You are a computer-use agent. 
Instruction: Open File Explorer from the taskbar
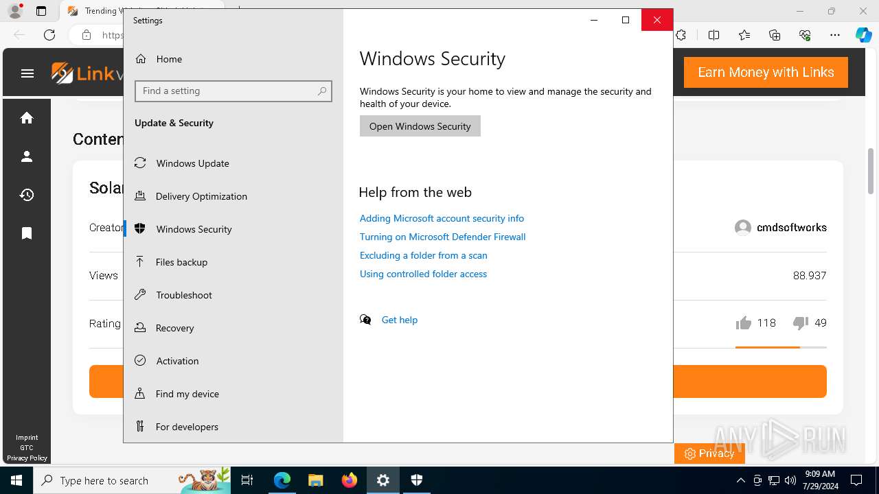(x=316, y=480)
